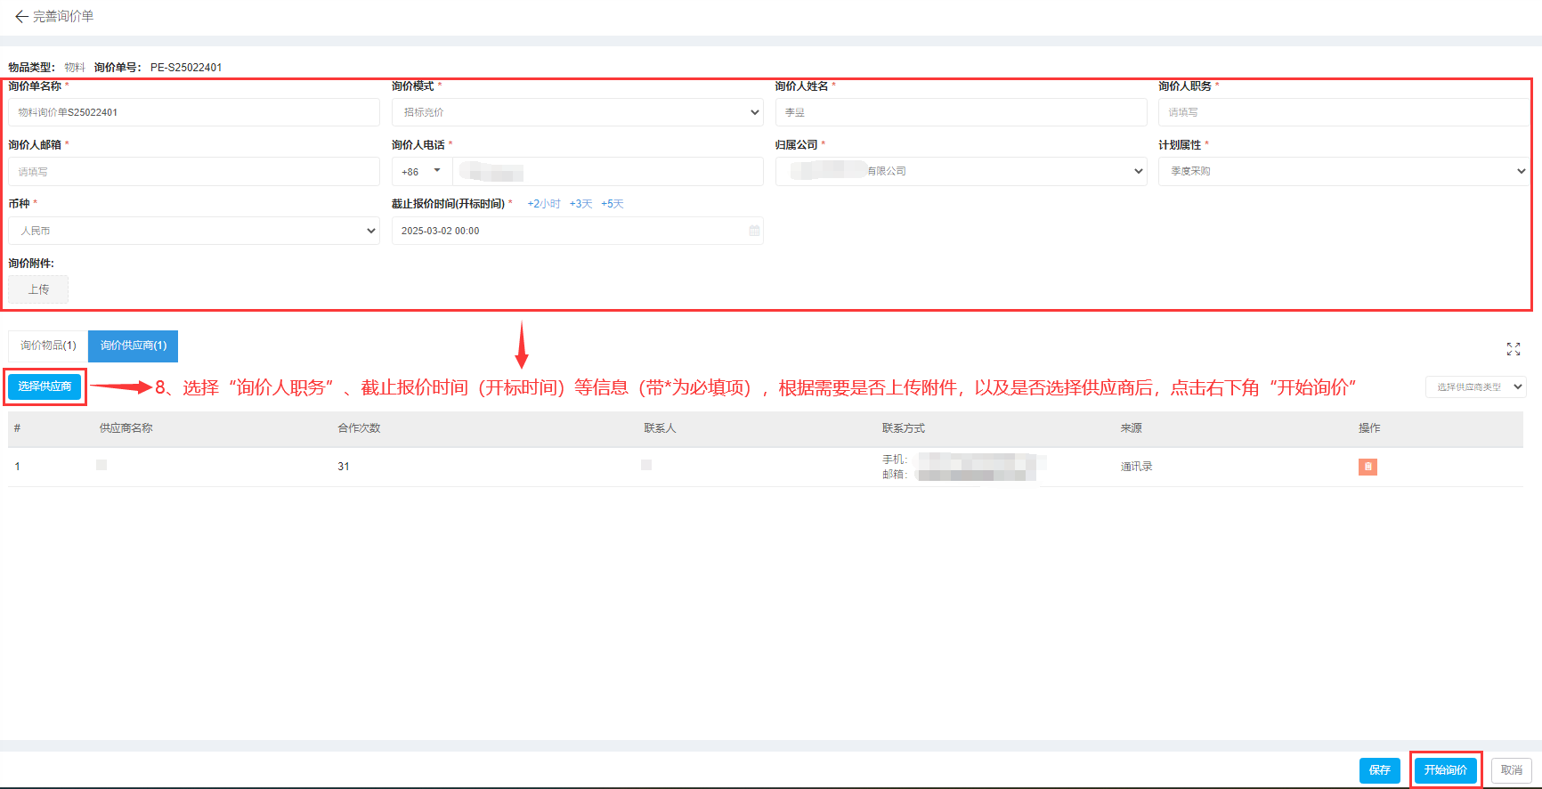The width and height of the screenshot is (1542, 789).
Task: Open the 选择供应商类型 dropdown
Action: point(1475,386)
